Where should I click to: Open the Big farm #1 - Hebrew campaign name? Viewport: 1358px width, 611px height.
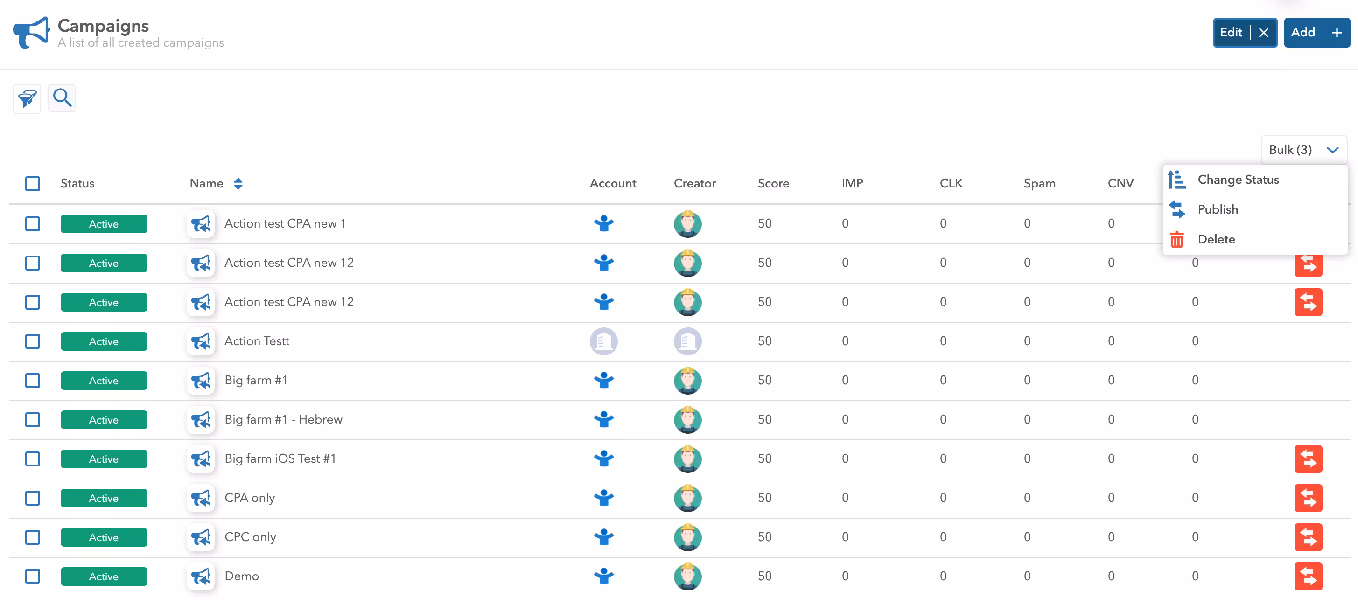tap(283, 419)
